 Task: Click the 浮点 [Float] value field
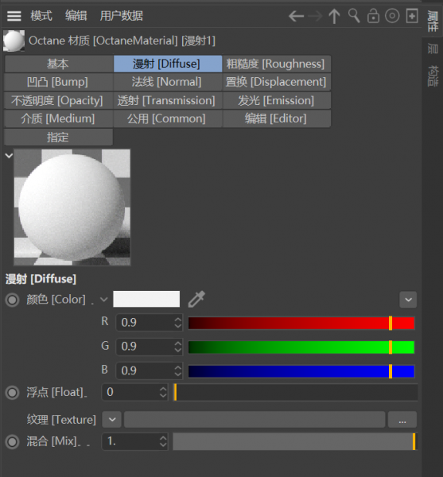point(130,392)
